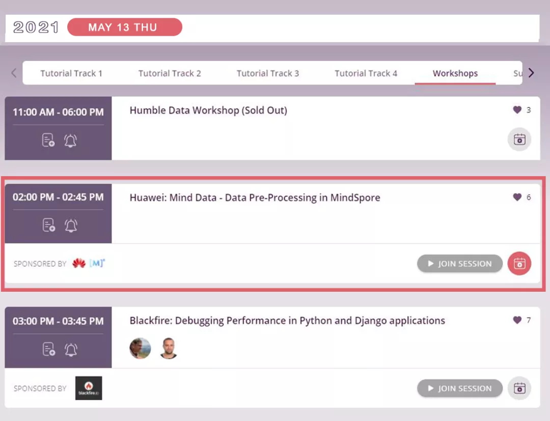Add Blackfire session to calendar
Screen dimensions: 550x421
[x=519, y=388]
